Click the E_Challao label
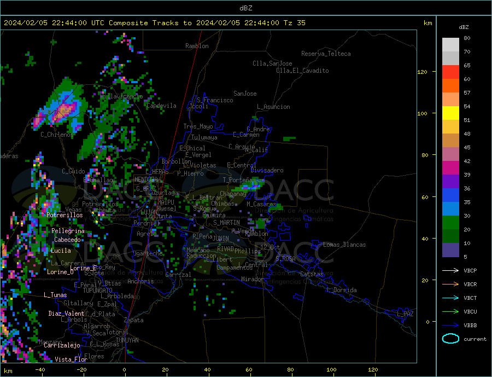The image size is (492, 377). pos(98,180)
